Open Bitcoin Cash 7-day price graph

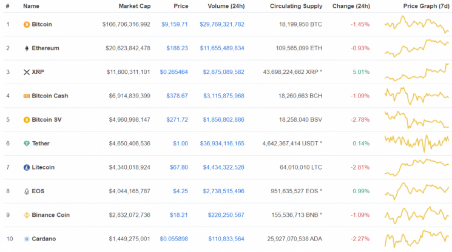pos(417,96)
